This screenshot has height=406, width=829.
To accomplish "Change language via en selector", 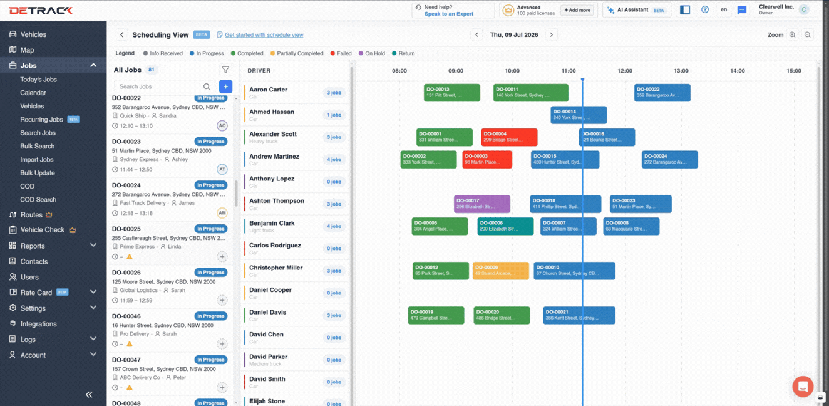I will 724,10.
